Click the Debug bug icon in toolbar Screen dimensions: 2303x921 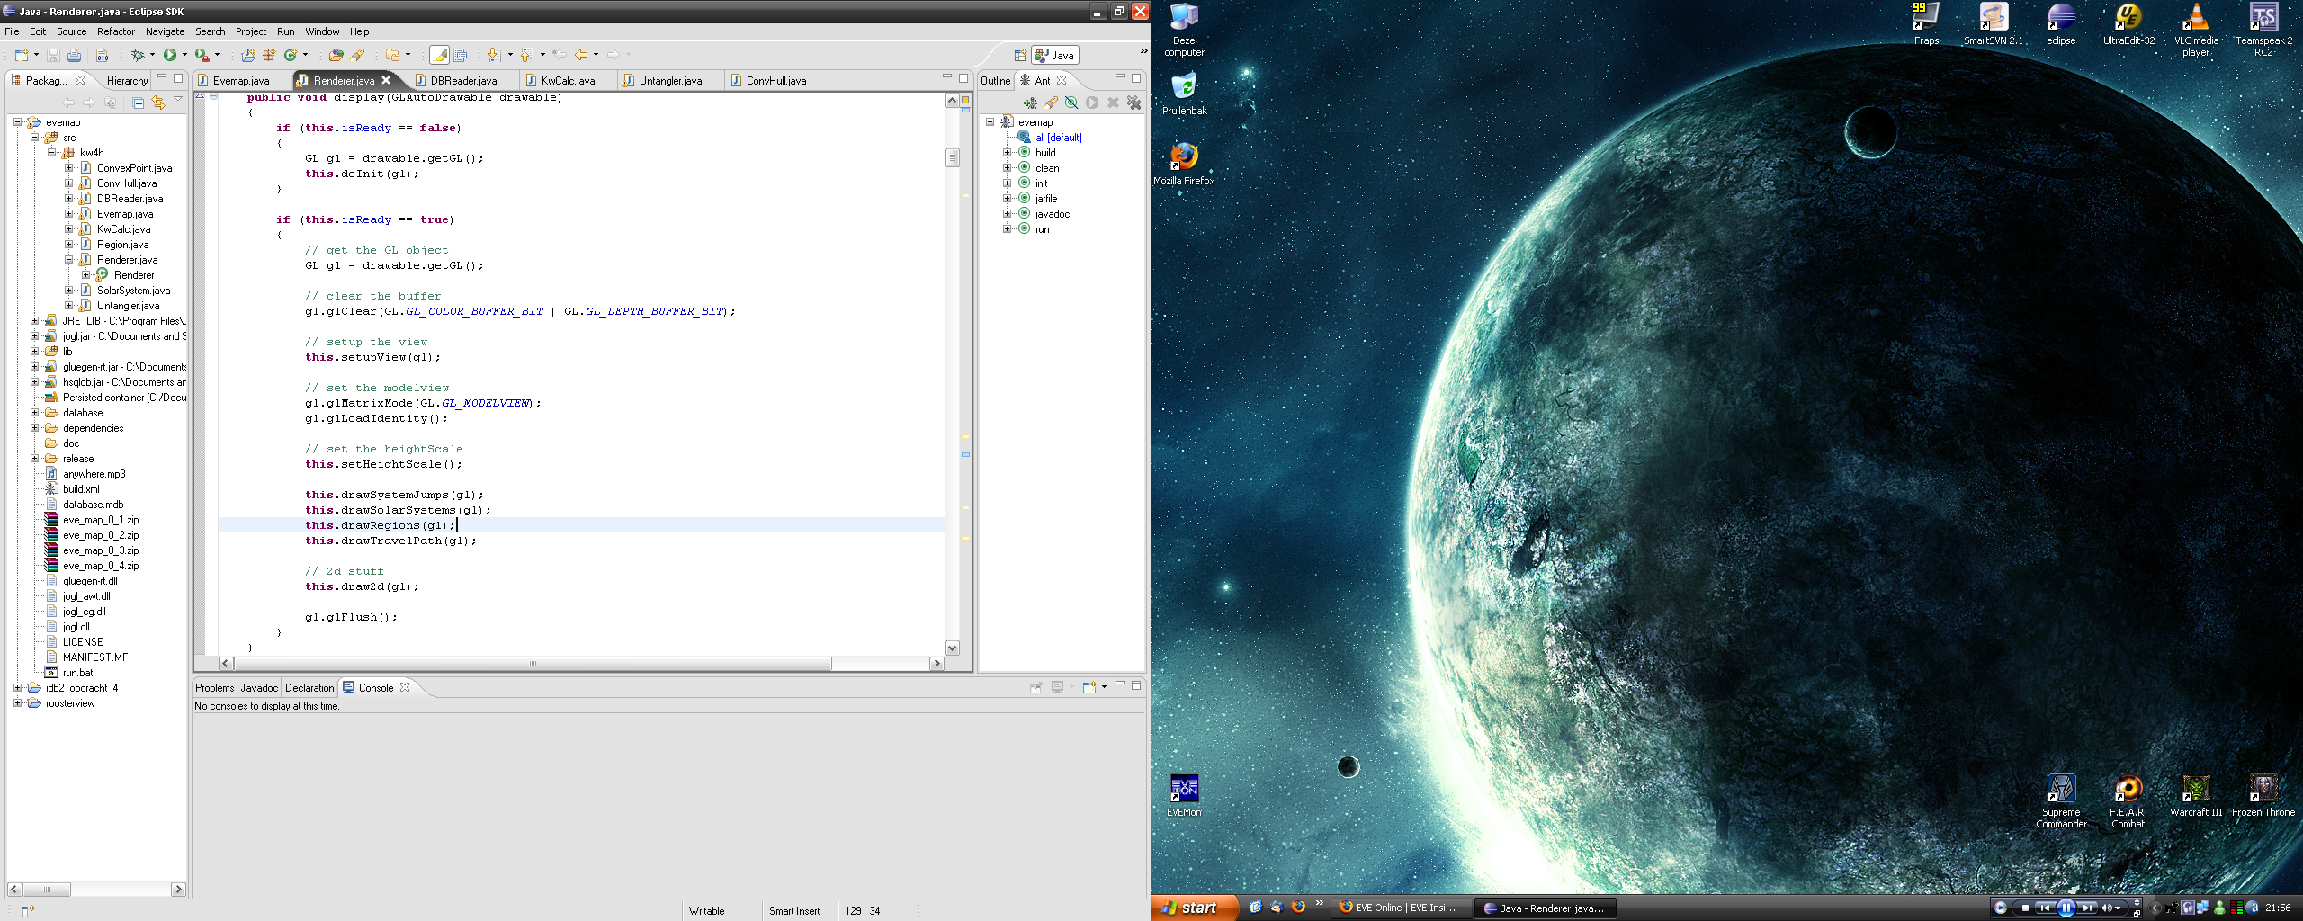pyautogui.click(x=138, y=55)
